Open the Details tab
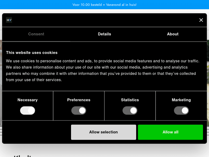The image size is (209, 157). point(104,34)
